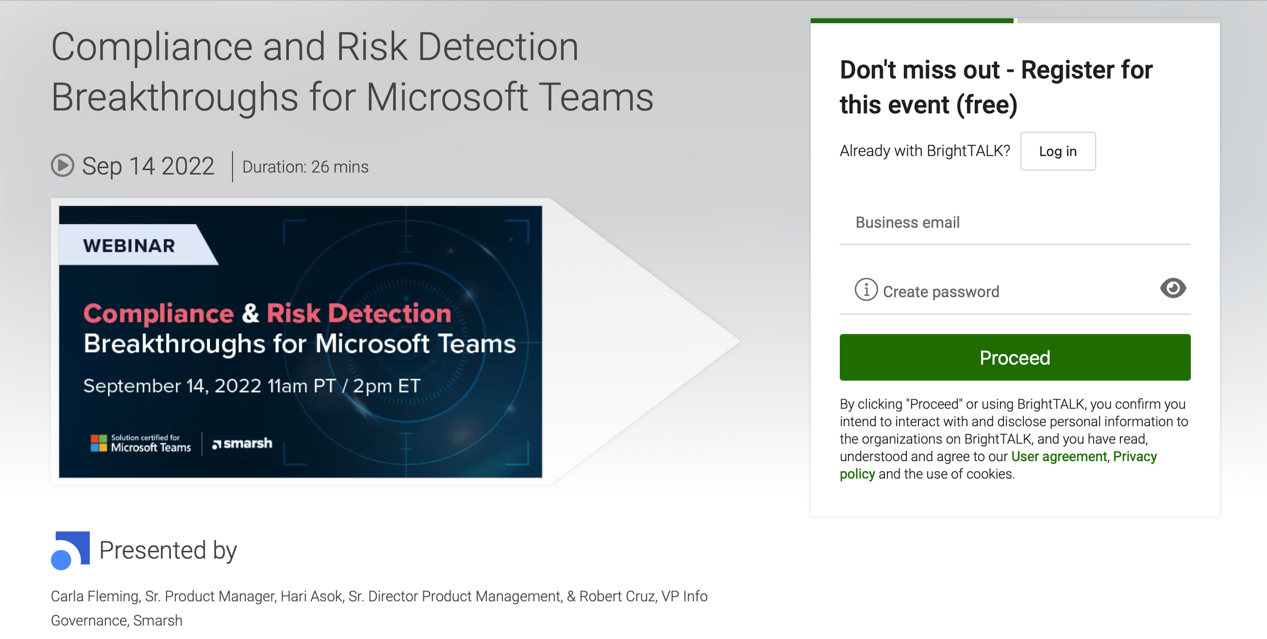
Task: Click the password info icon
Action: coord(866,290)
